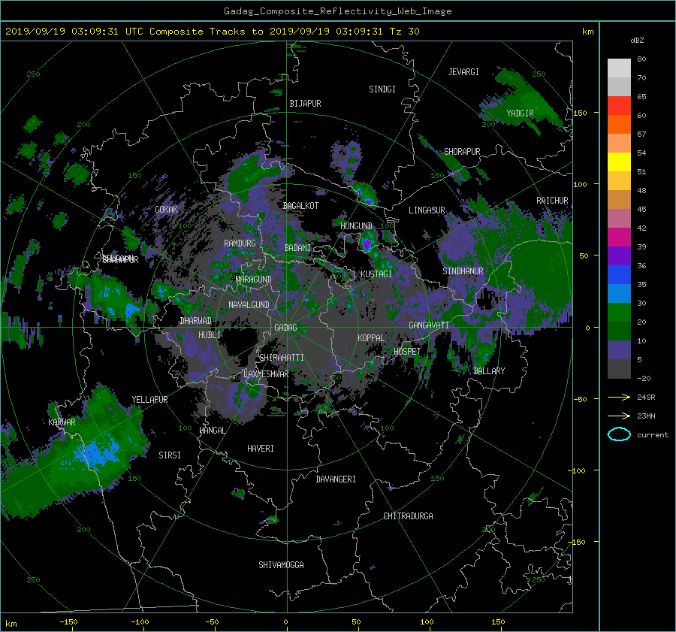Click the SHIRAHATTI city label
Viewport: 676px width, 632px height.
[x=282, y=358]
